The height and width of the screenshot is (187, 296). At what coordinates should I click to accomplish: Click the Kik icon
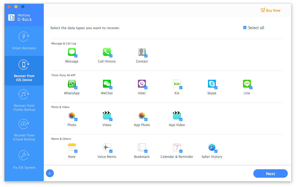point(177,84)
